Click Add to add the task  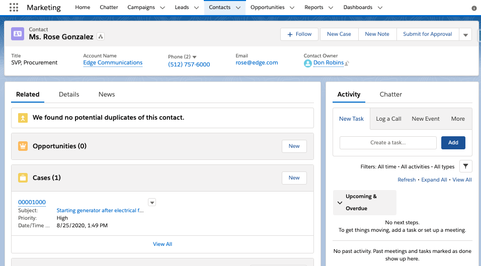click(x=453, y=143)
